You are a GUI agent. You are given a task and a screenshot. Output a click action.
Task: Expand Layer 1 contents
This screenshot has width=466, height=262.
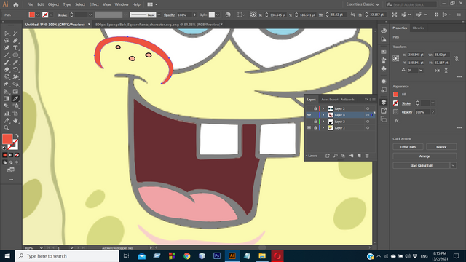tap(323, 128)
